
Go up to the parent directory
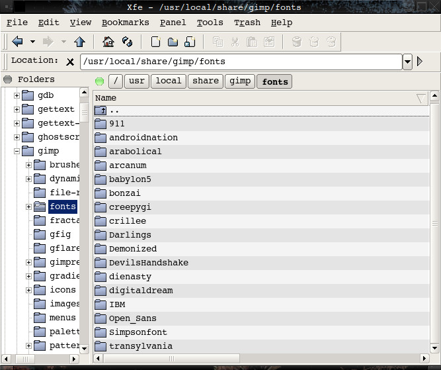(x=80, y=42)
